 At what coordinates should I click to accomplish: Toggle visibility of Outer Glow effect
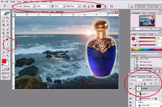pyautogui.click(x=130, y=105)
